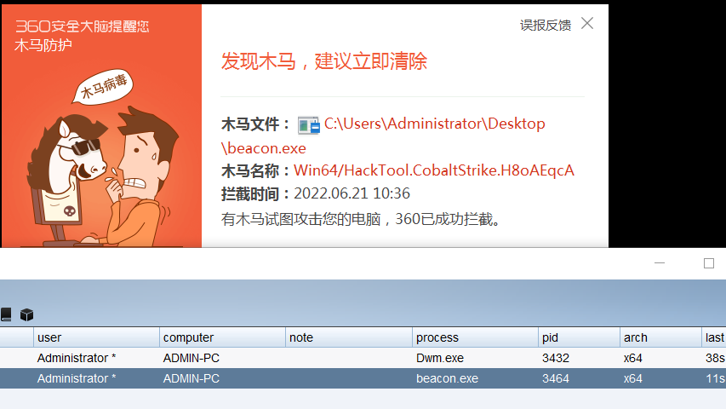
Task: Select the beacon.exe session row
Action: pos(363,378)
